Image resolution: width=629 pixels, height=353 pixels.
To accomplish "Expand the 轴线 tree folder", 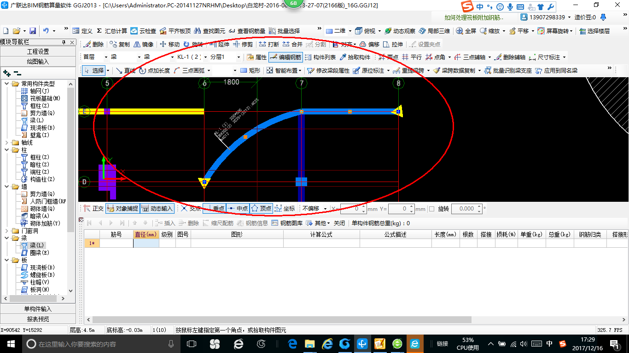I will (x=6, y=142).
